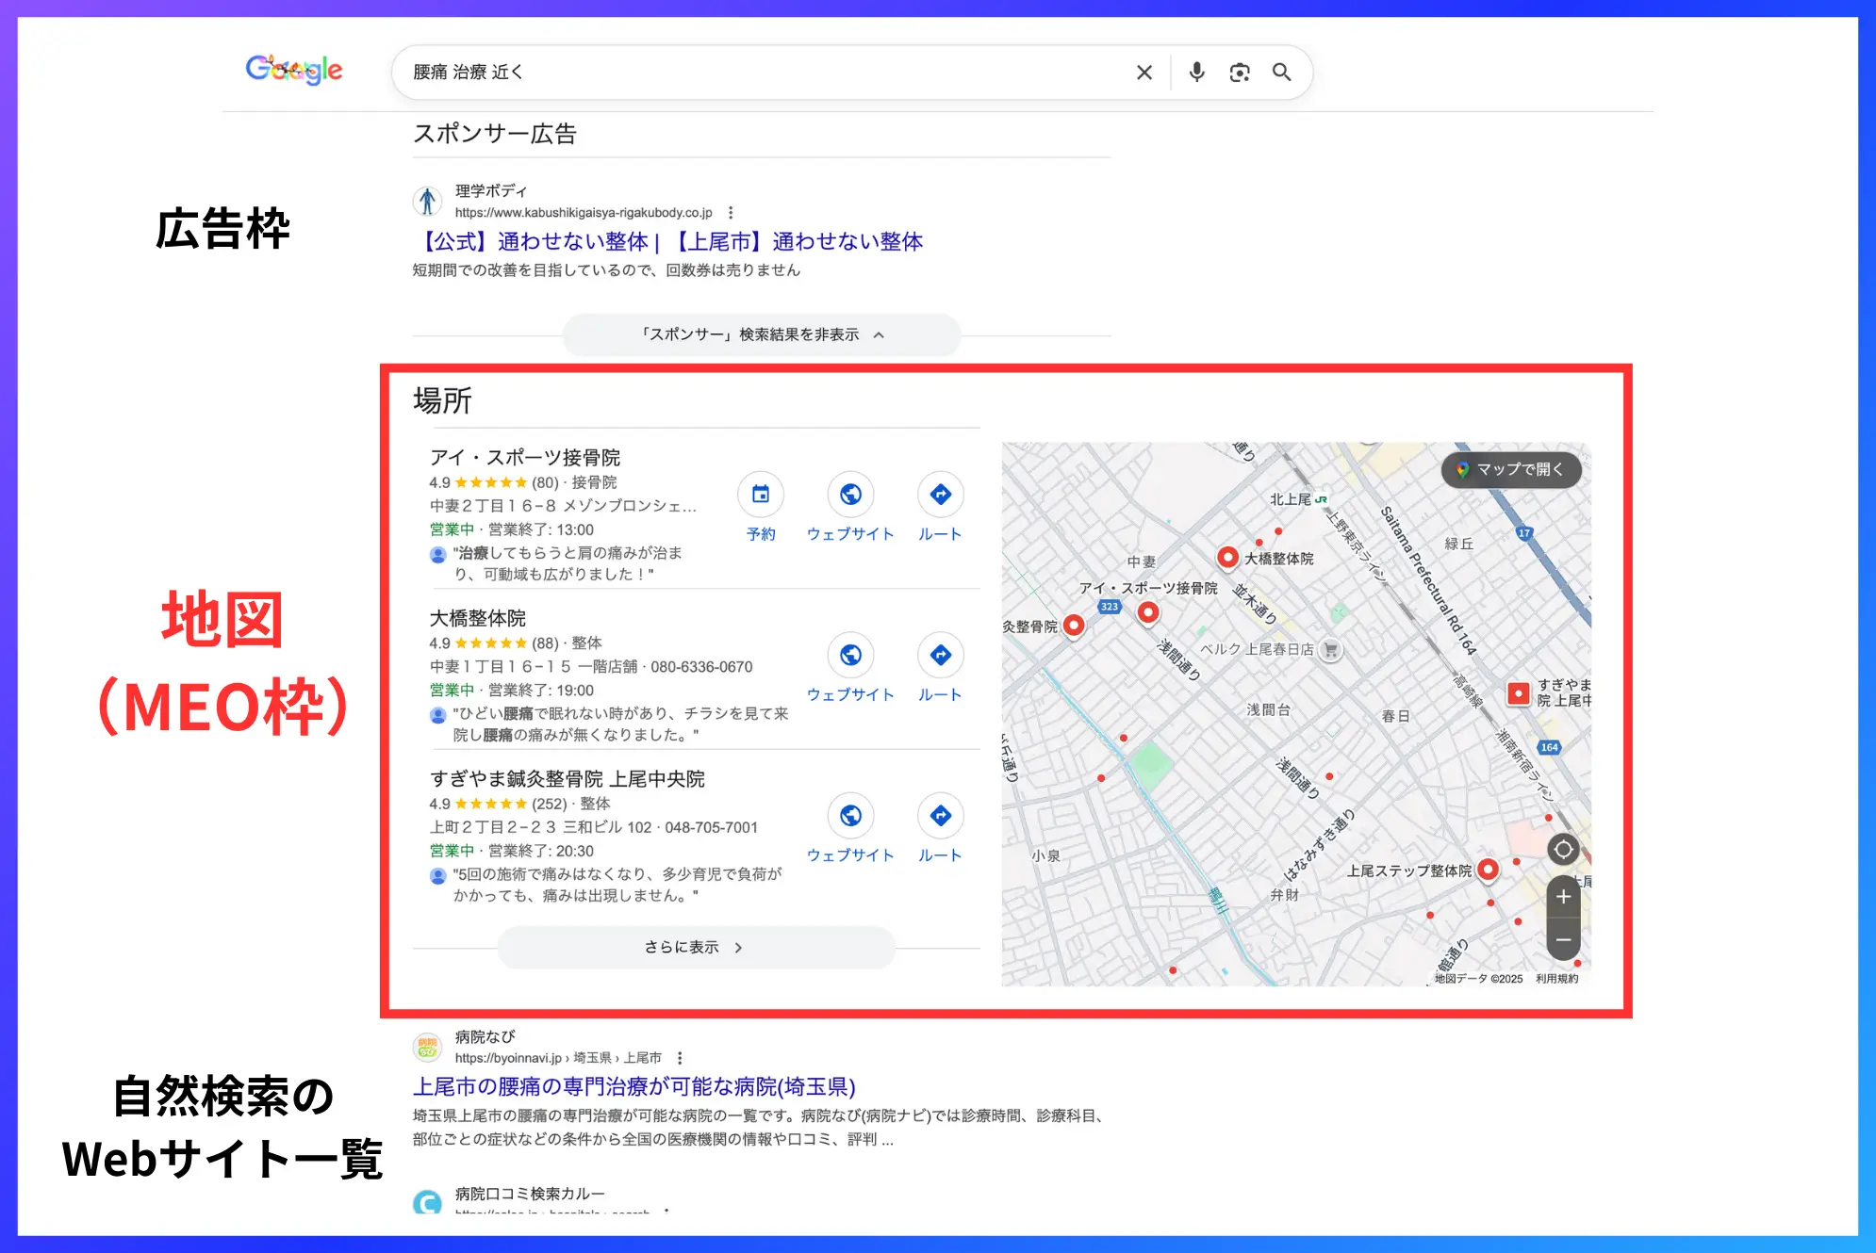
Task: Open the 上尾市の腰痛の専門治療が可能な病院 link
Action: 634,1087
